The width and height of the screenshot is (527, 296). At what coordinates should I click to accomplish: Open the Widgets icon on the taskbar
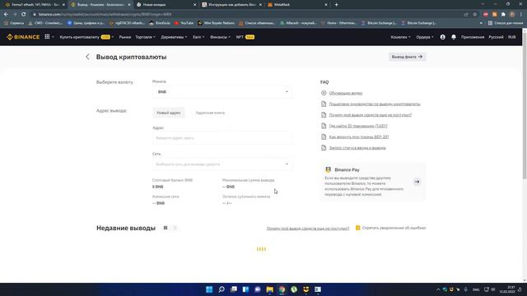[245, 289]
